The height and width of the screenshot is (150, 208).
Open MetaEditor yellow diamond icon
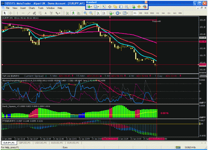[x=139, y=7]
